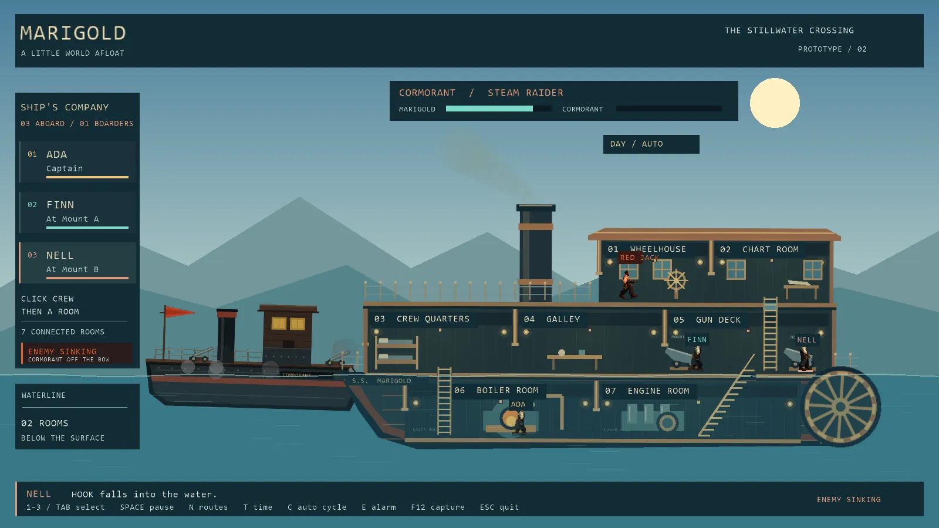Screen dimensions: 939x528
Task: Click the ladder between Gun Deck and Wheelhouse
Action: click(x=770, y=333)
